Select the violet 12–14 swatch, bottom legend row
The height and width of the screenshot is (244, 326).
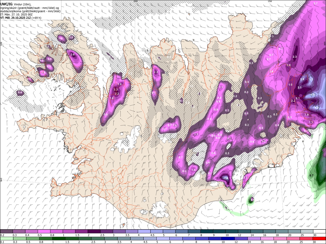(x=241, y=238)
